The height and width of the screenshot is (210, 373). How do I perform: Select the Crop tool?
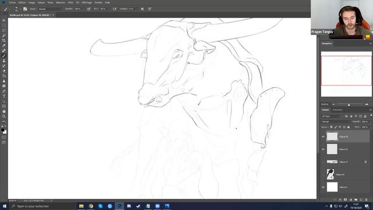coord(4,40)
